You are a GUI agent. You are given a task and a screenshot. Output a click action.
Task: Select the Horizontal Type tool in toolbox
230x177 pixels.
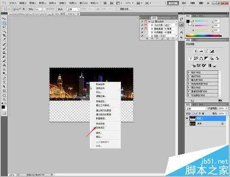point(4,82)
